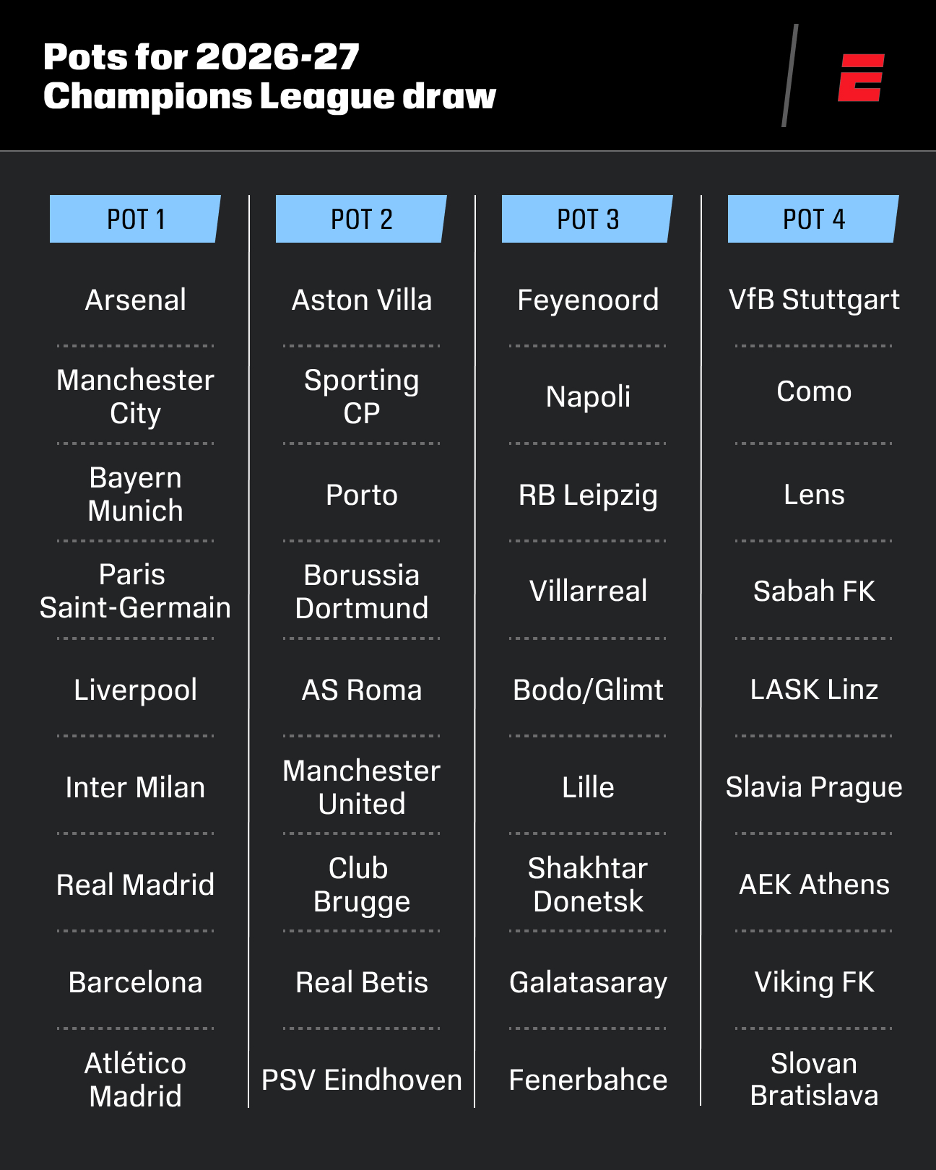Click Paris Saint-Germain team name
The width and height of the screenshot is (936, 1170).
136,591
